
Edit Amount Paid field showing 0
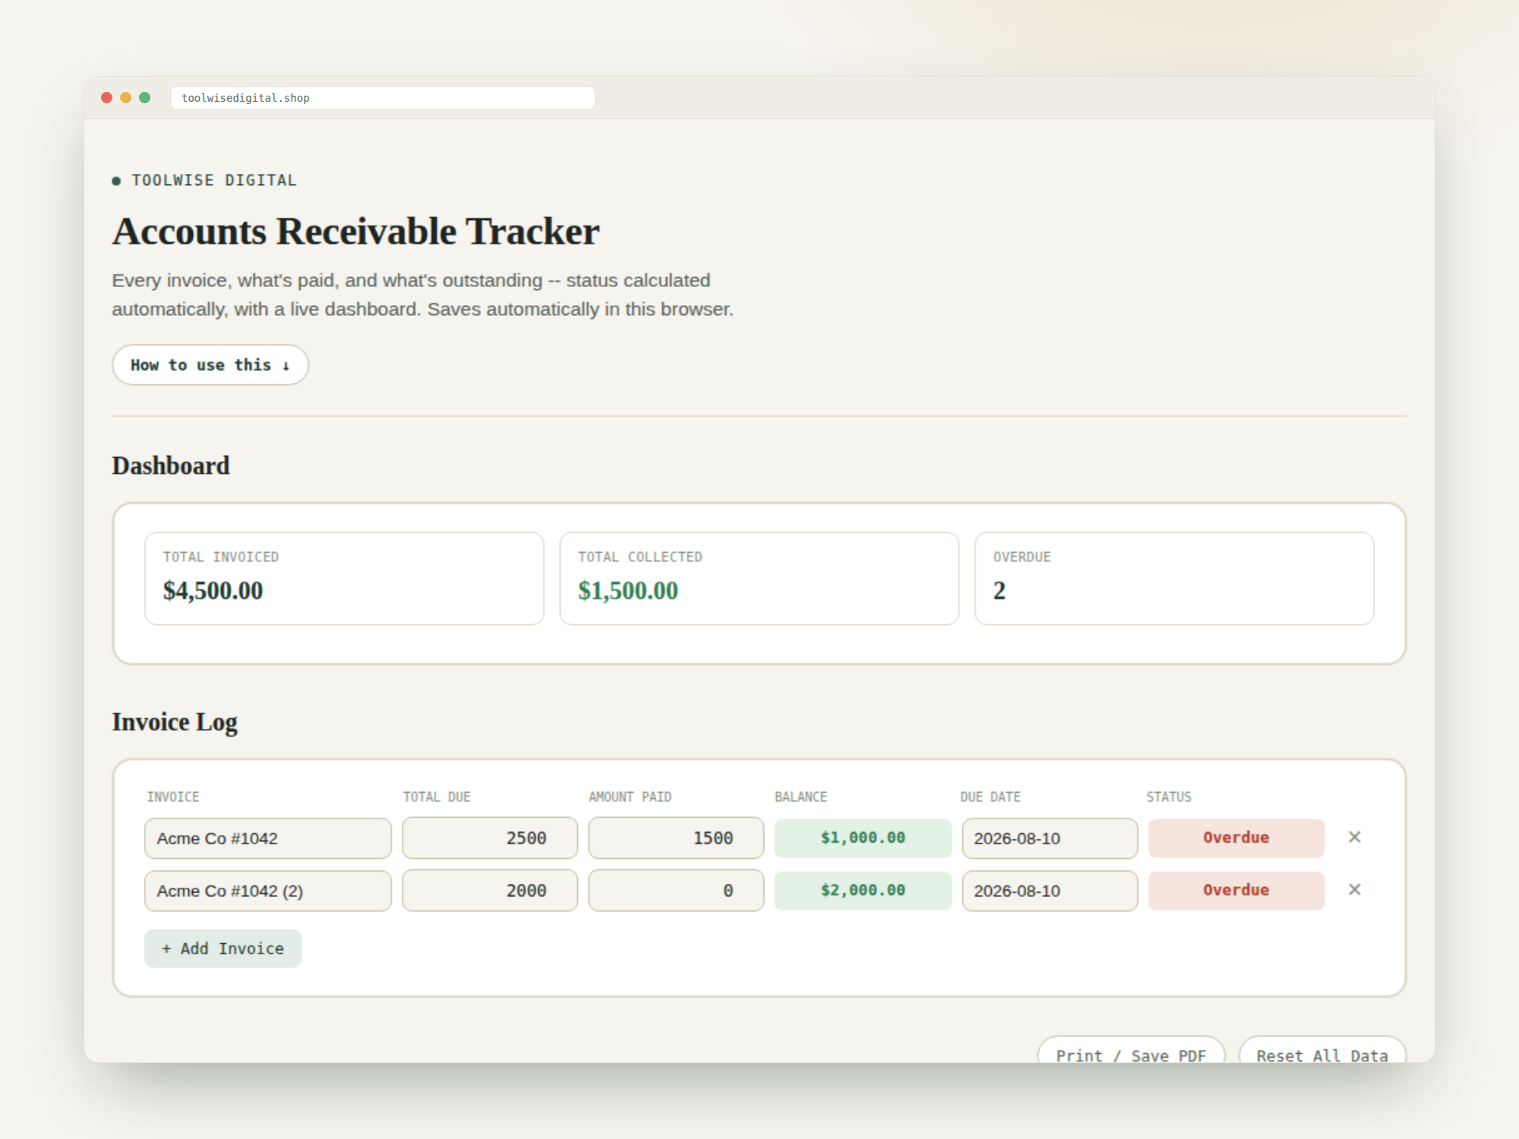pyautogui.click(x=676, y=891)
